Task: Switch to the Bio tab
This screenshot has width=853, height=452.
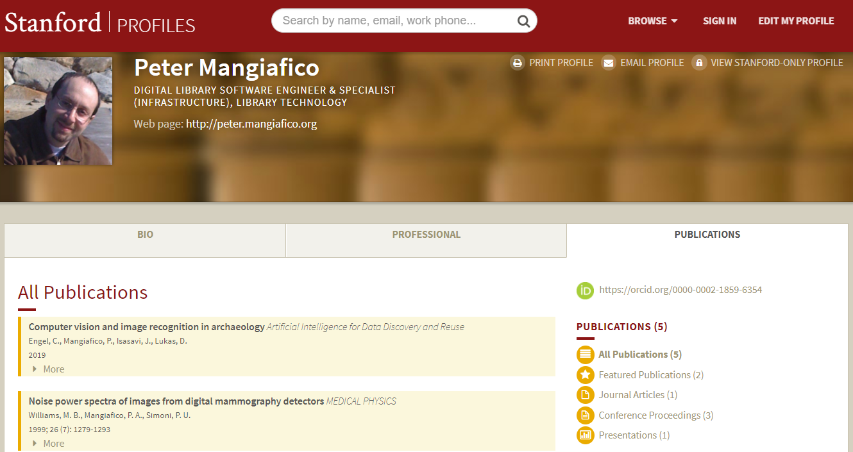Action: (145, 240)
